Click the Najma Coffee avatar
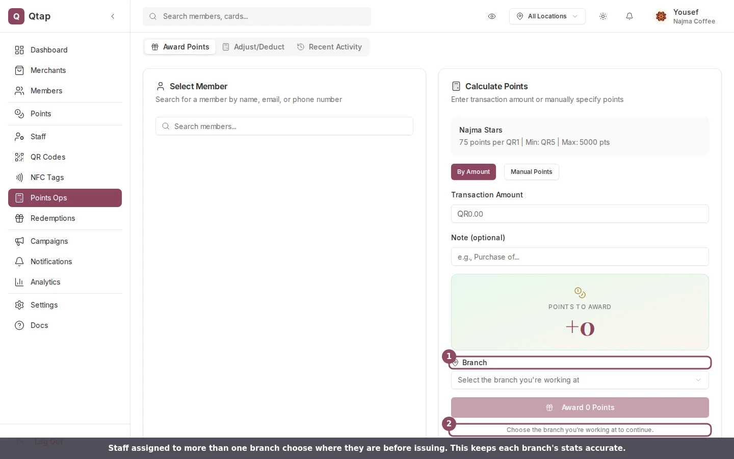The width and height of the screenshot is (734, 459). (661, 16)
